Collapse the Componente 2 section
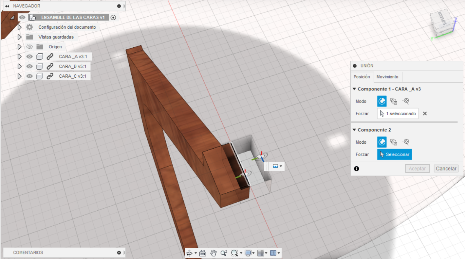Screen dimensions: 465x259 (354, 130)
